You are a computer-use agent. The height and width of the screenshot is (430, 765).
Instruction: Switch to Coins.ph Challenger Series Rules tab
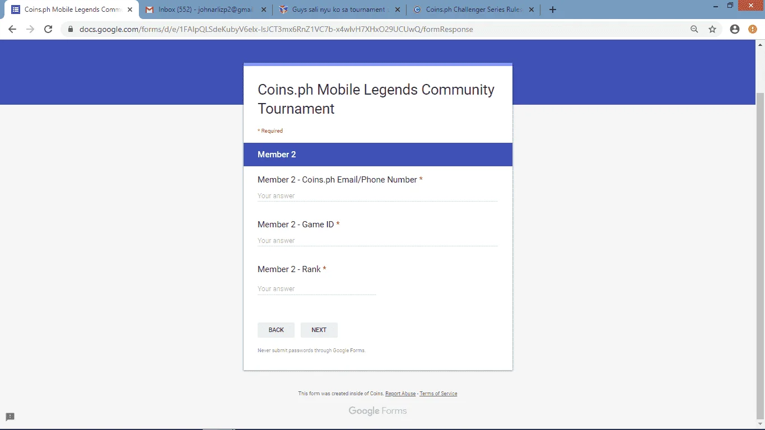click(x=474, y=10)
